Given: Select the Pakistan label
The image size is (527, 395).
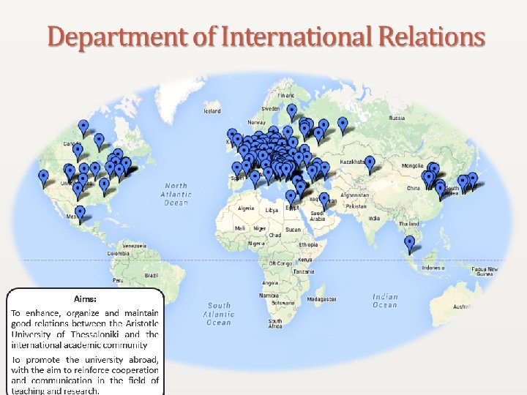Looking at the screenshot, I should pos(356,206).
